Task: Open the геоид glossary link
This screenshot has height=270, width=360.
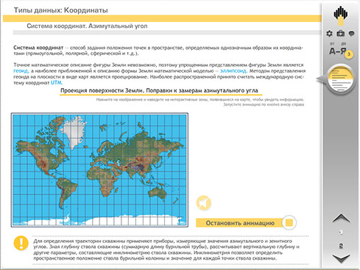Action: coord(21,71)
